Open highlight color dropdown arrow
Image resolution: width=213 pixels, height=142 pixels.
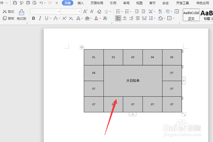[x=91, y=18]
